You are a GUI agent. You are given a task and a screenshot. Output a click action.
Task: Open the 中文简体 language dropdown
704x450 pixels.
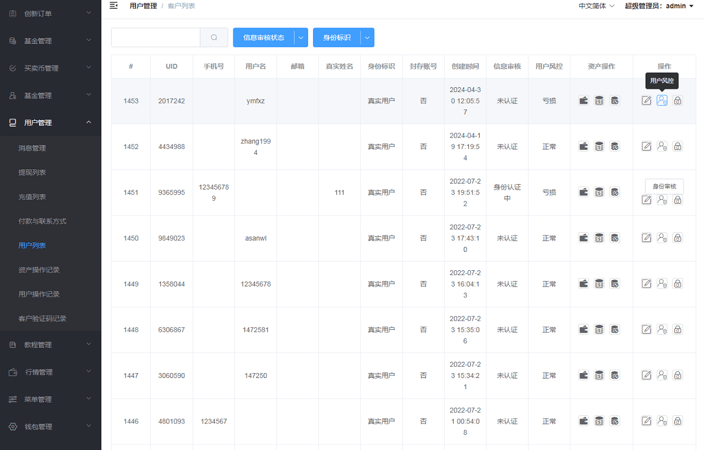[x=596, y=6]
